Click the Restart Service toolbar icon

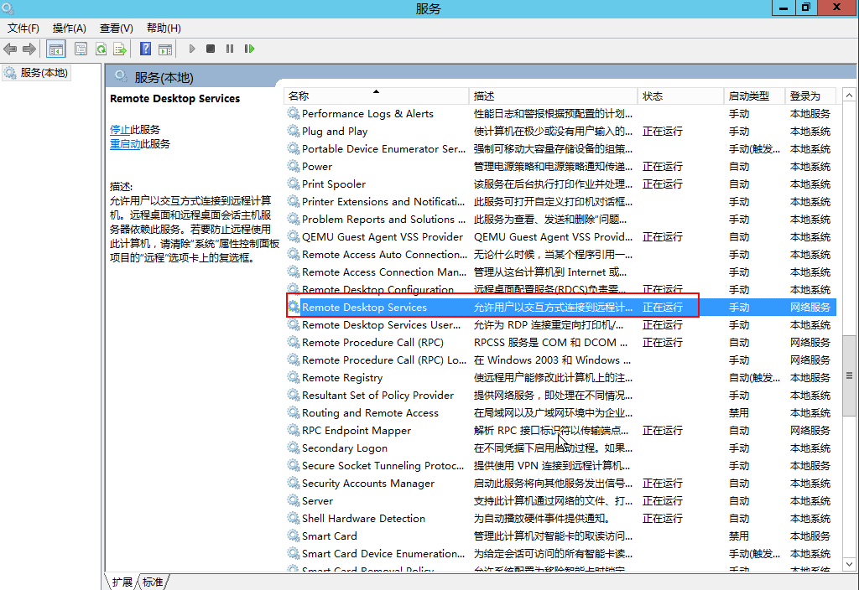tap(249, 49)
